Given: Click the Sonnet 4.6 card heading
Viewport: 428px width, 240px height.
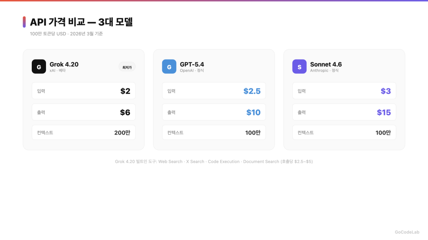Looking at the screenshot, I should 326,64.
